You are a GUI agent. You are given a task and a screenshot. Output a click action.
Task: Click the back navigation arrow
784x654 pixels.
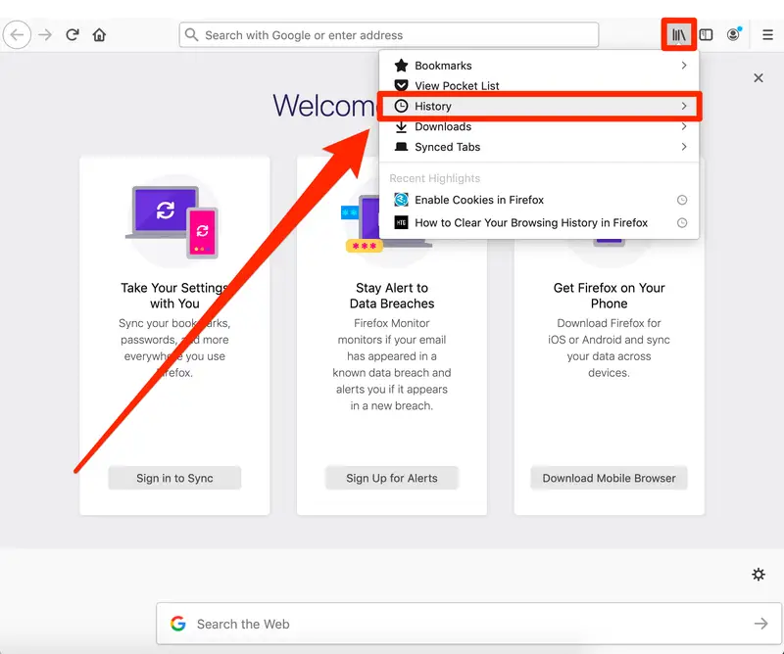[x=17, y=35]
